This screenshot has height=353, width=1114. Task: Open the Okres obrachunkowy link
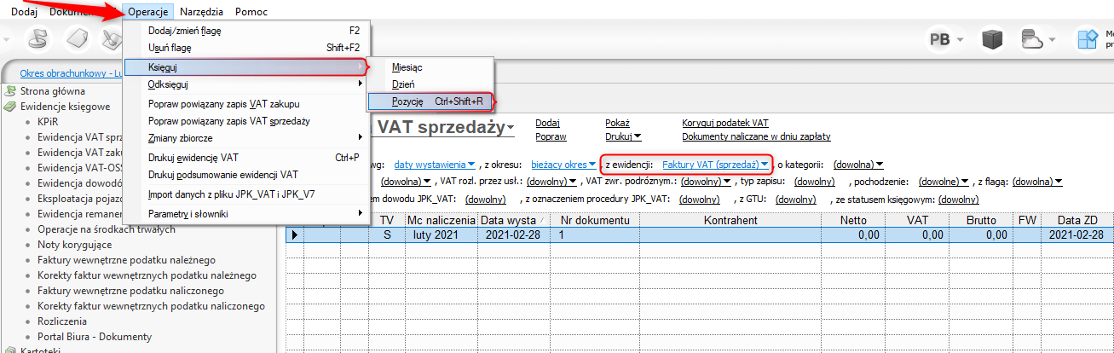(72, 73)
